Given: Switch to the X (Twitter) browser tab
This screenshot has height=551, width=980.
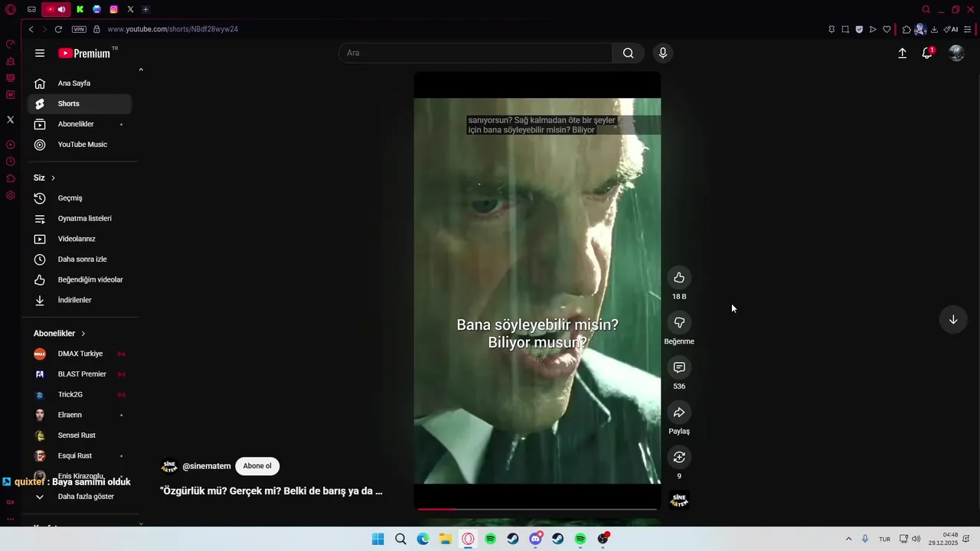Looking at the screenshot, I should pos(130,9).
